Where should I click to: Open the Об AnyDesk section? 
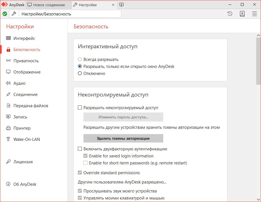pyautogui.click(x=25, y=184)
